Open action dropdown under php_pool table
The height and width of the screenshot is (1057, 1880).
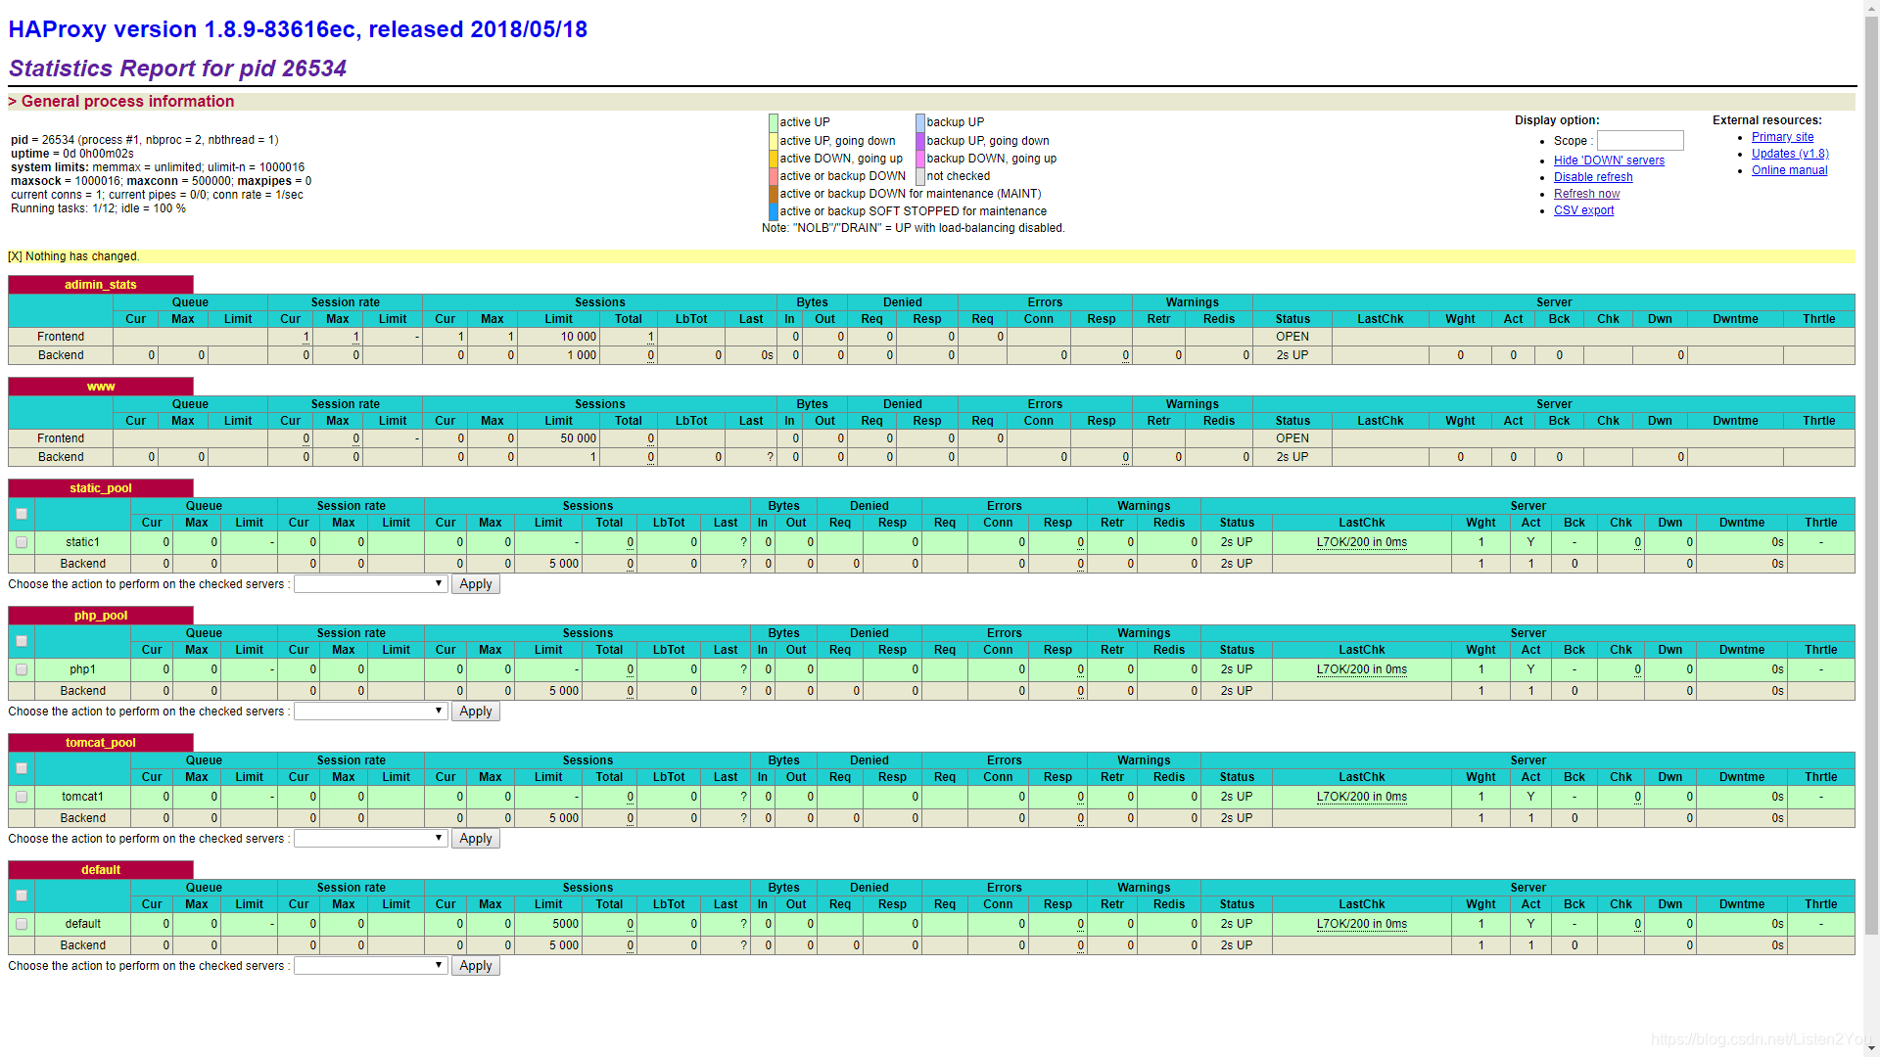tap(371, 712)
